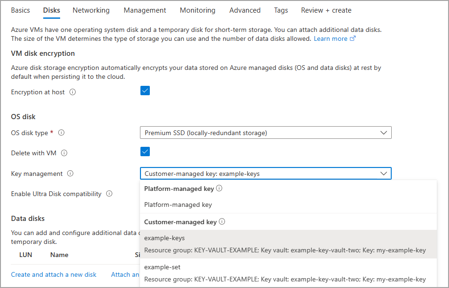This screenshot has height=288, width=449.
Task: Click info icon for Enable Ultra Disk compatibility
Action: pos(109,194)
